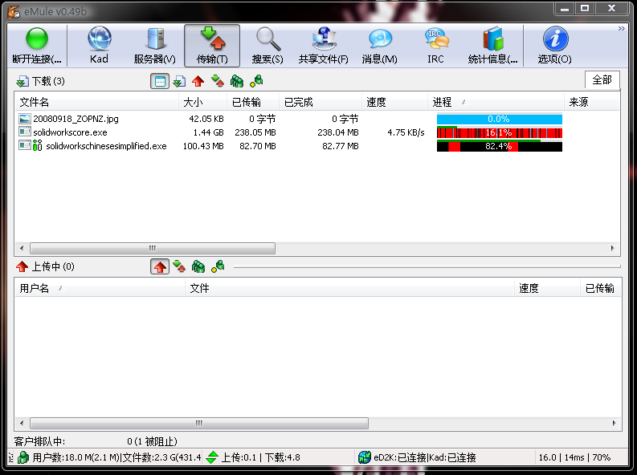This screenshot has height=475, width=637.
Task: Click the 1.44 GB size cell
Action: (x=208, y=132)
